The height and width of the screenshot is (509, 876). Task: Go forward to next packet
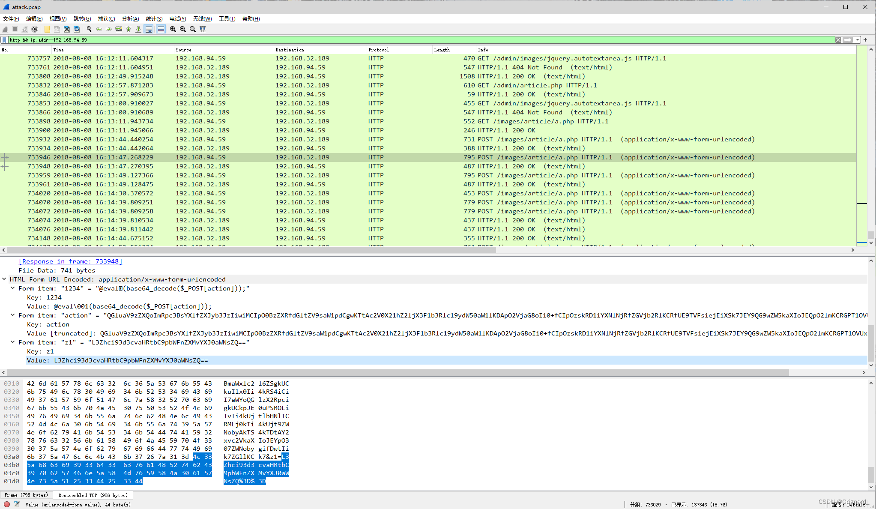tap(109, 29)
